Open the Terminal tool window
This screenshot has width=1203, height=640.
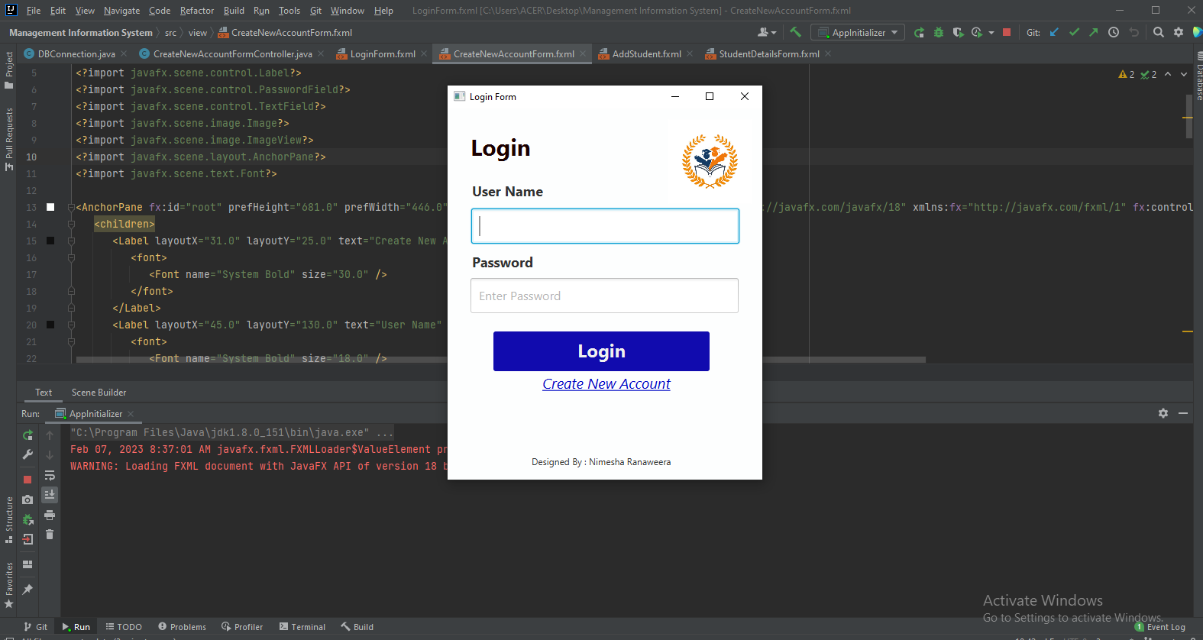302,627
